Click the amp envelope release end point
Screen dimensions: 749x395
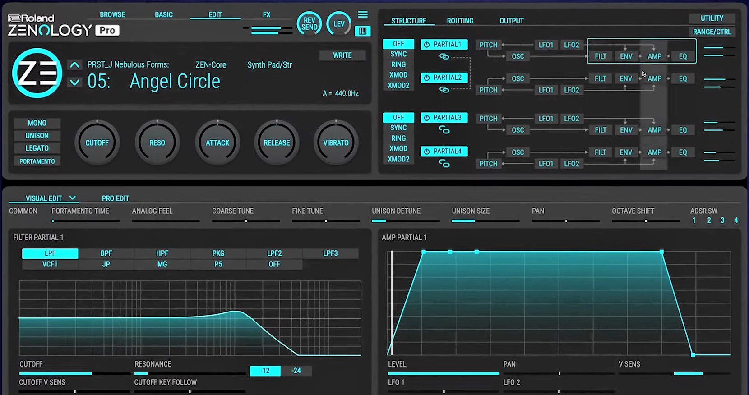tap(693, 355)
